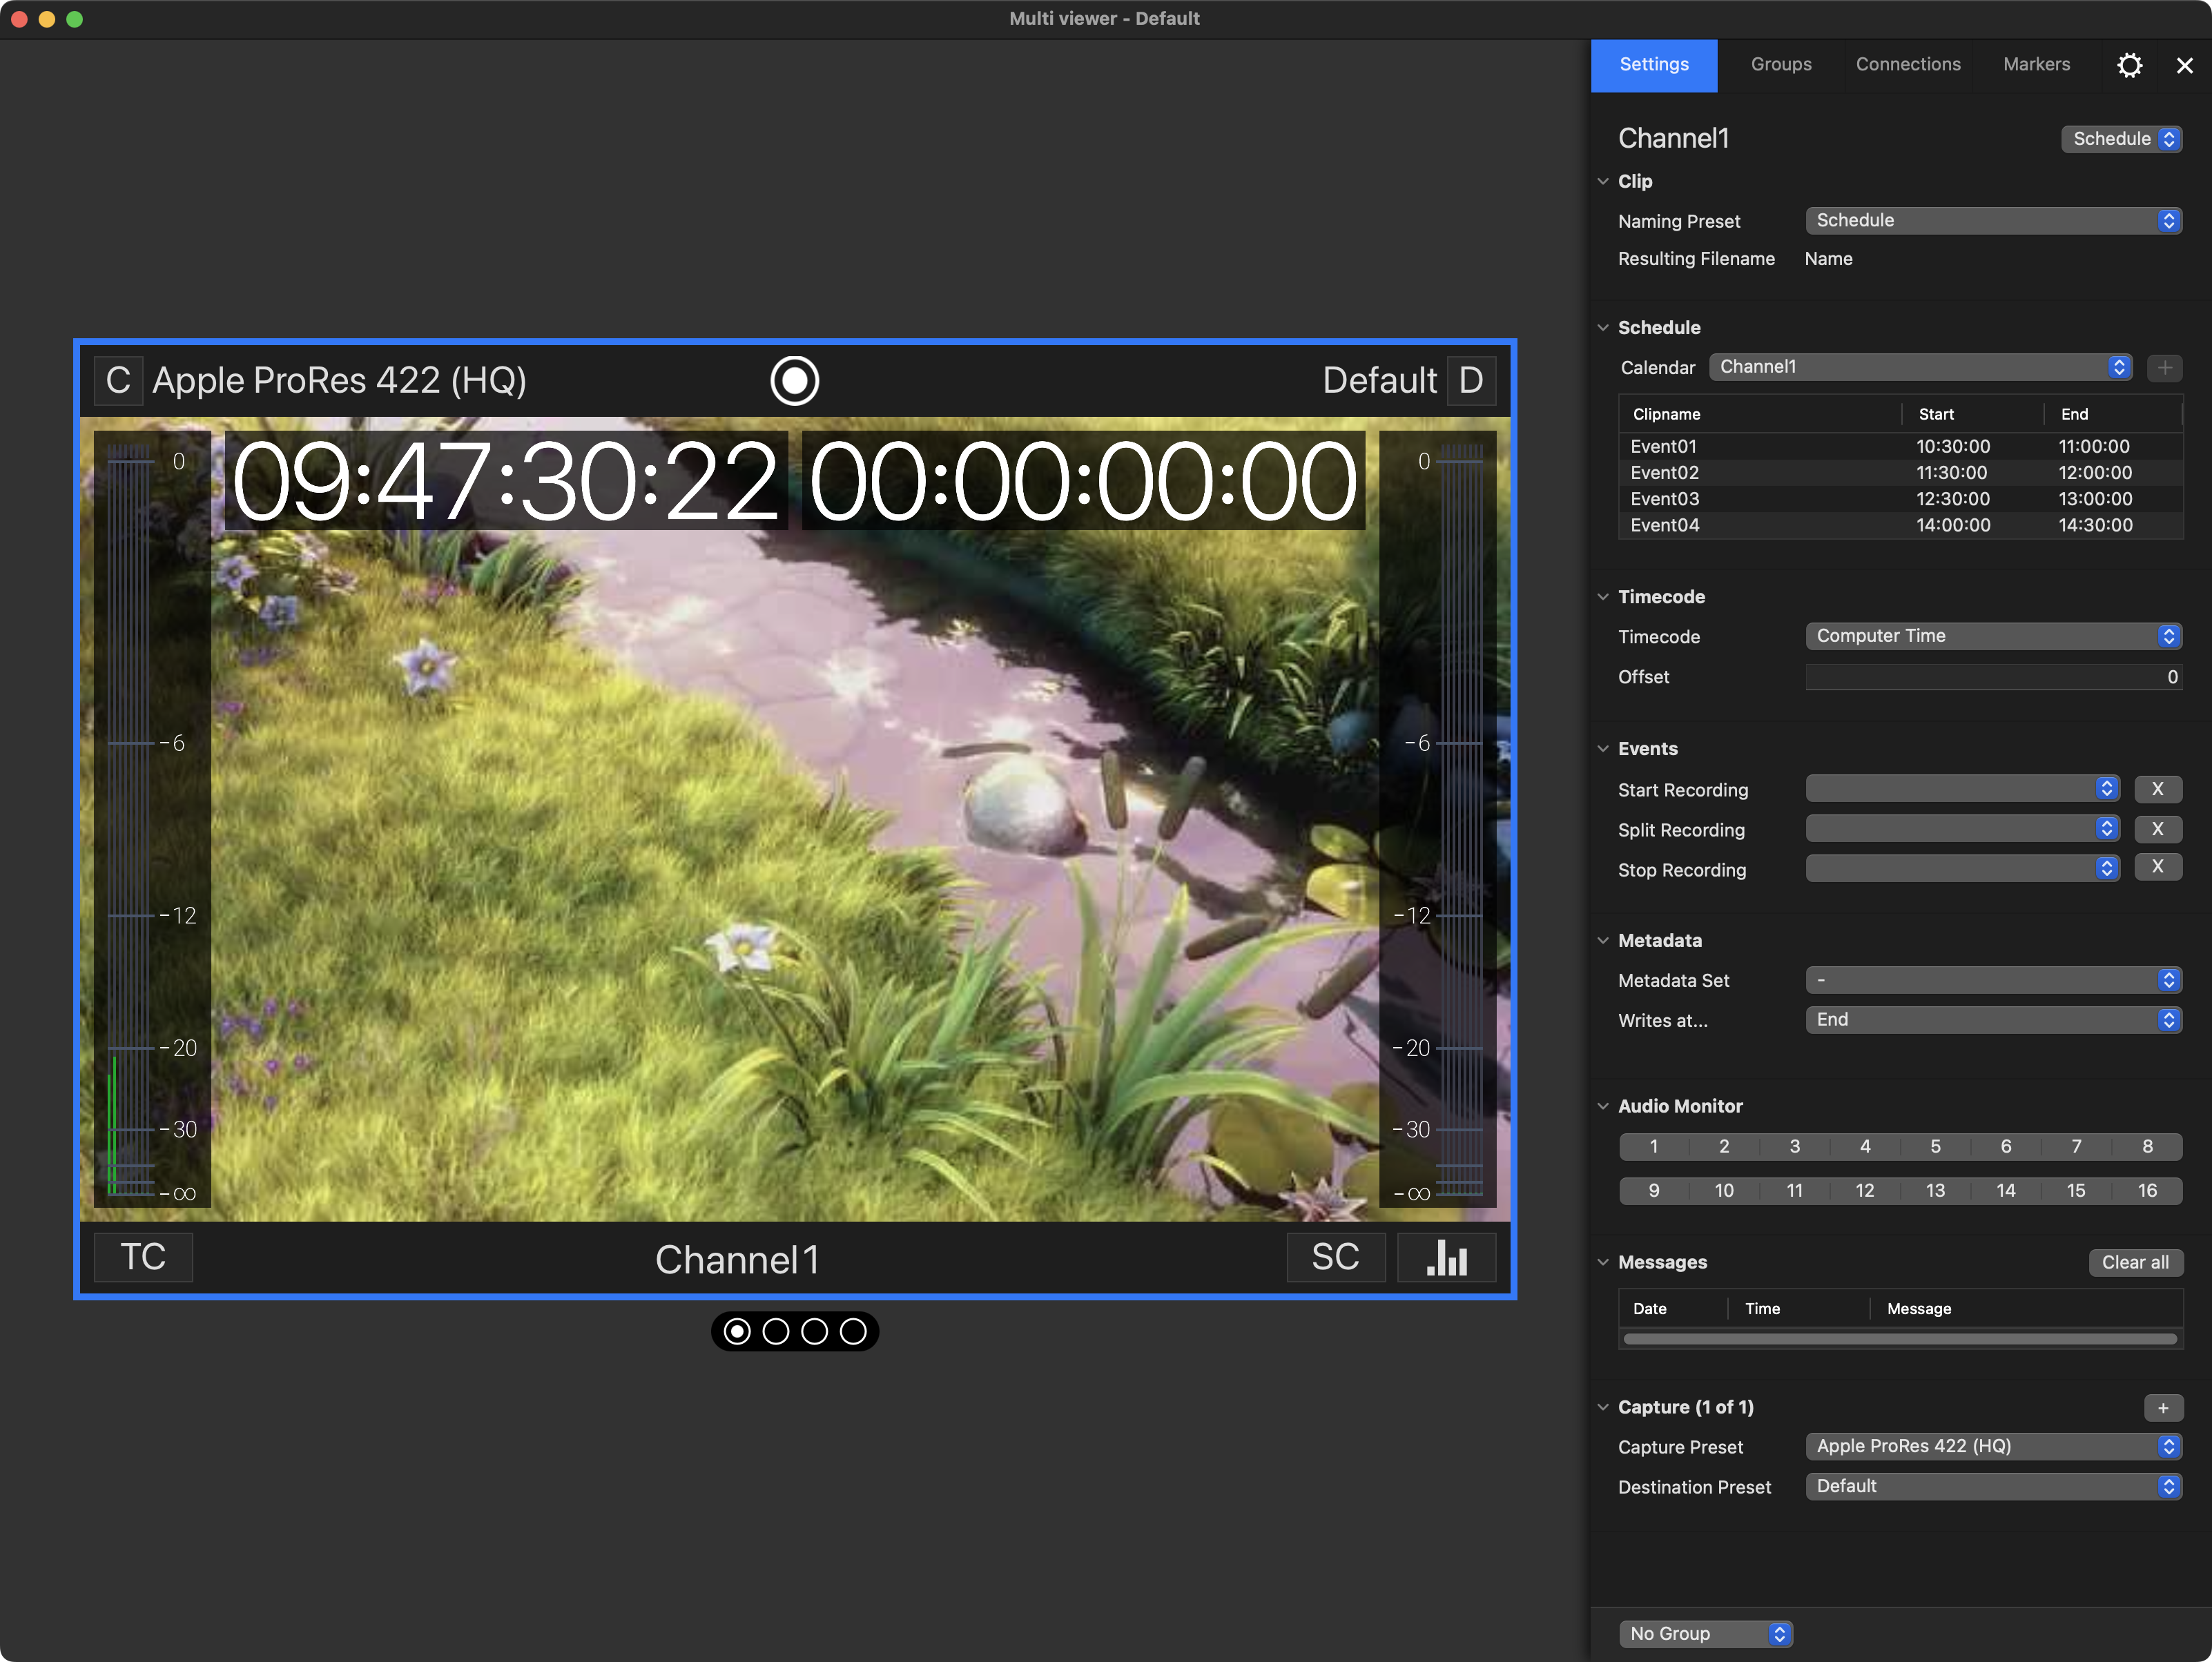2212x1662 pixels.
Task: Click the Messages horizontal scrollbar
Action: [1900, 1339]
